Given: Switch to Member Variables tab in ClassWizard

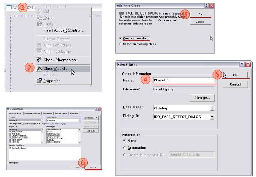Looking at the screenshot, I should tap(33, 113).
